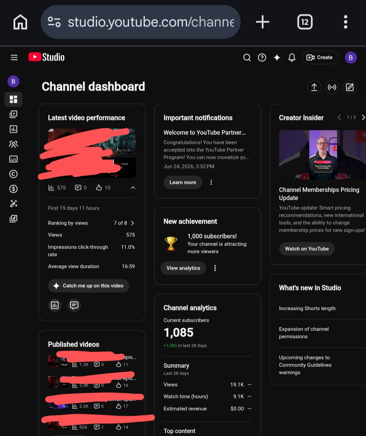Go to the browser home page icon
366x436 pixels.
coord(20,22)
